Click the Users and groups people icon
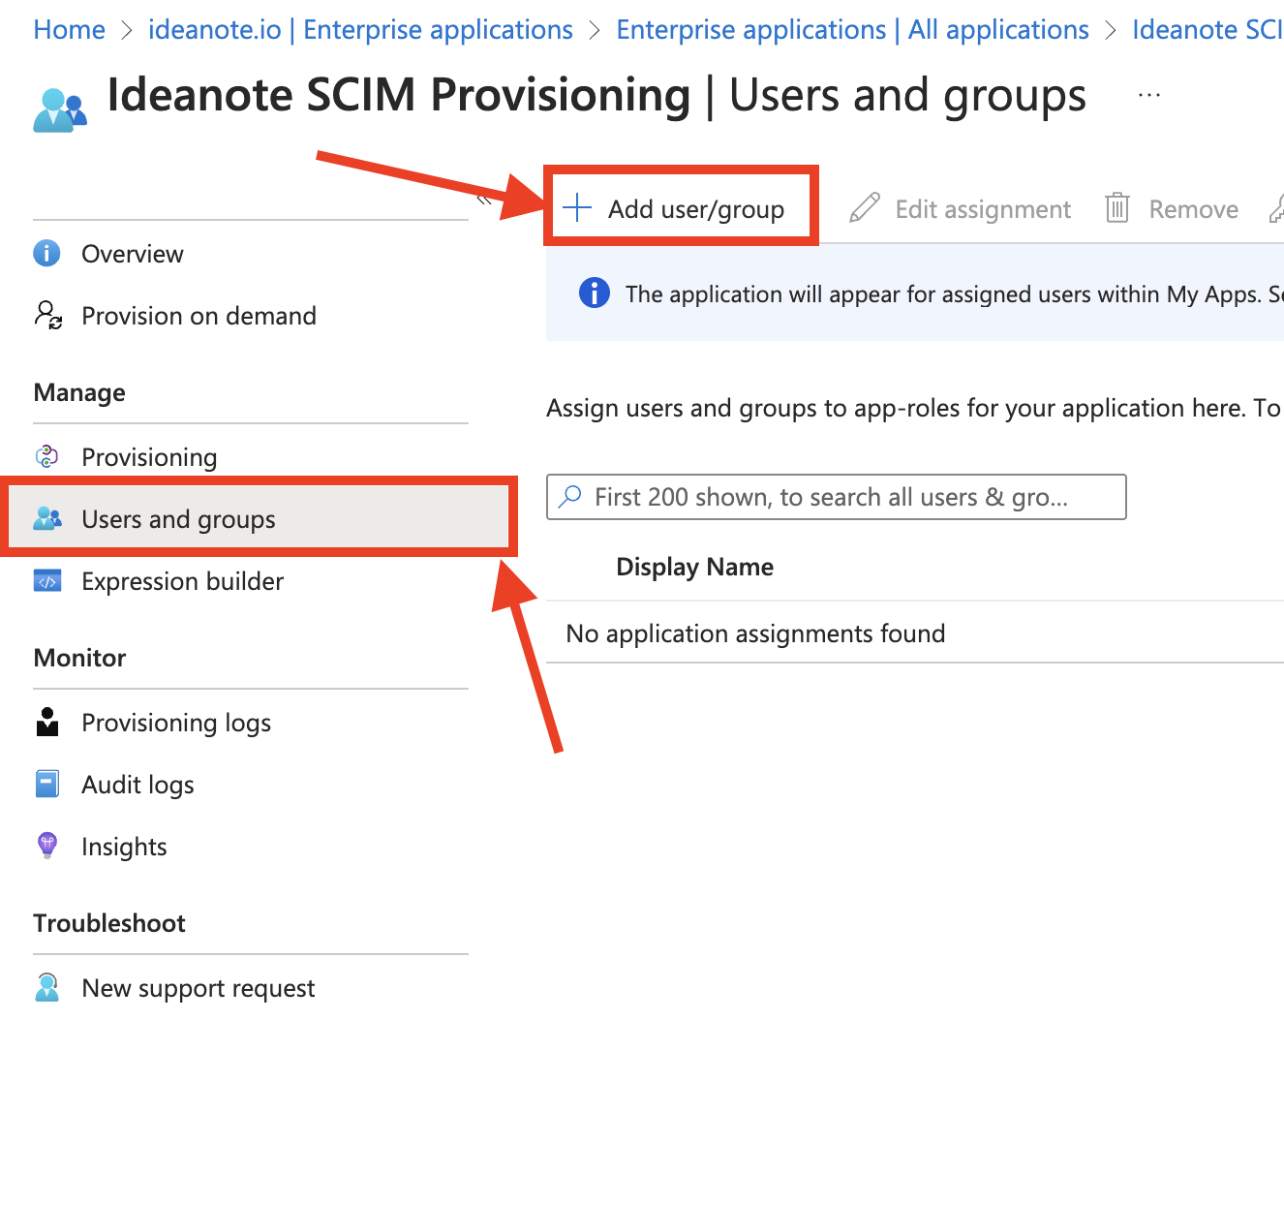The image size is (1284, 1205). click(47, 519)
